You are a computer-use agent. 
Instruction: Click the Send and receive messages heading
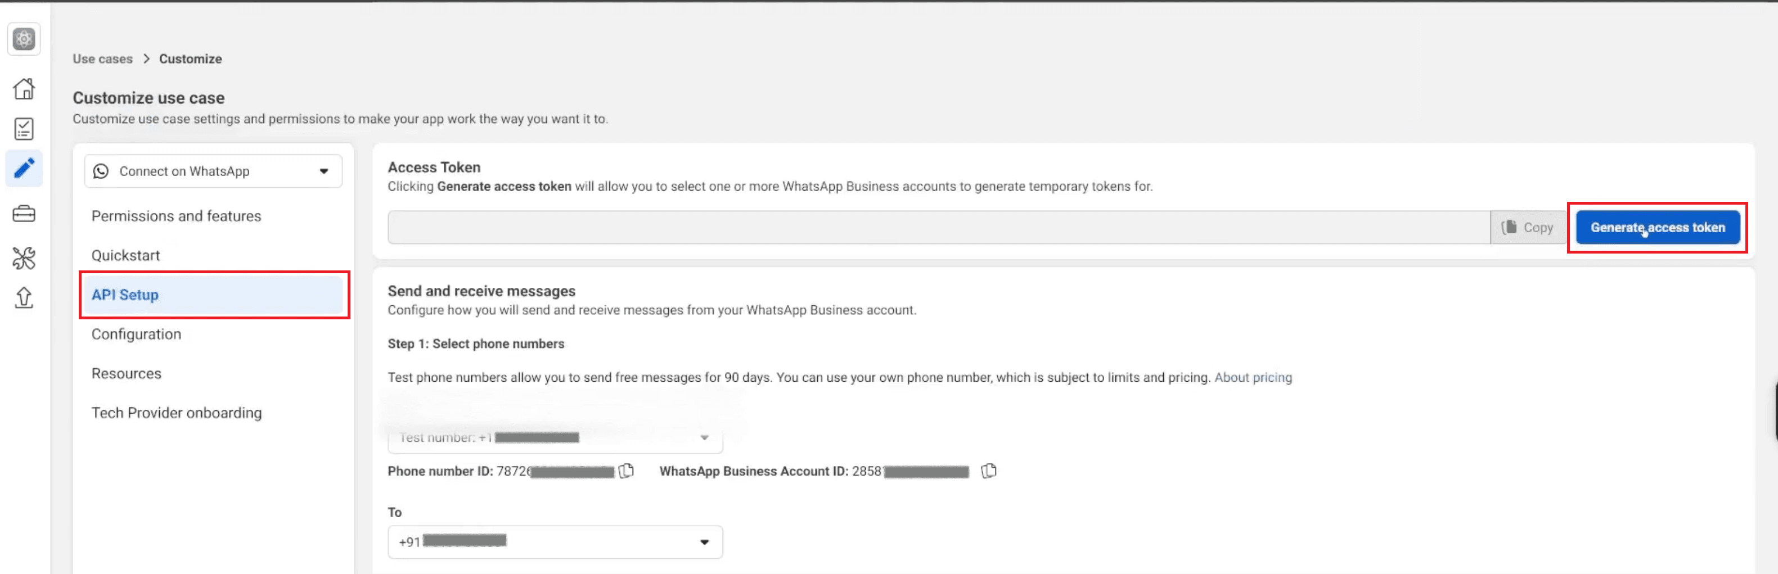(x=481, y=291)
